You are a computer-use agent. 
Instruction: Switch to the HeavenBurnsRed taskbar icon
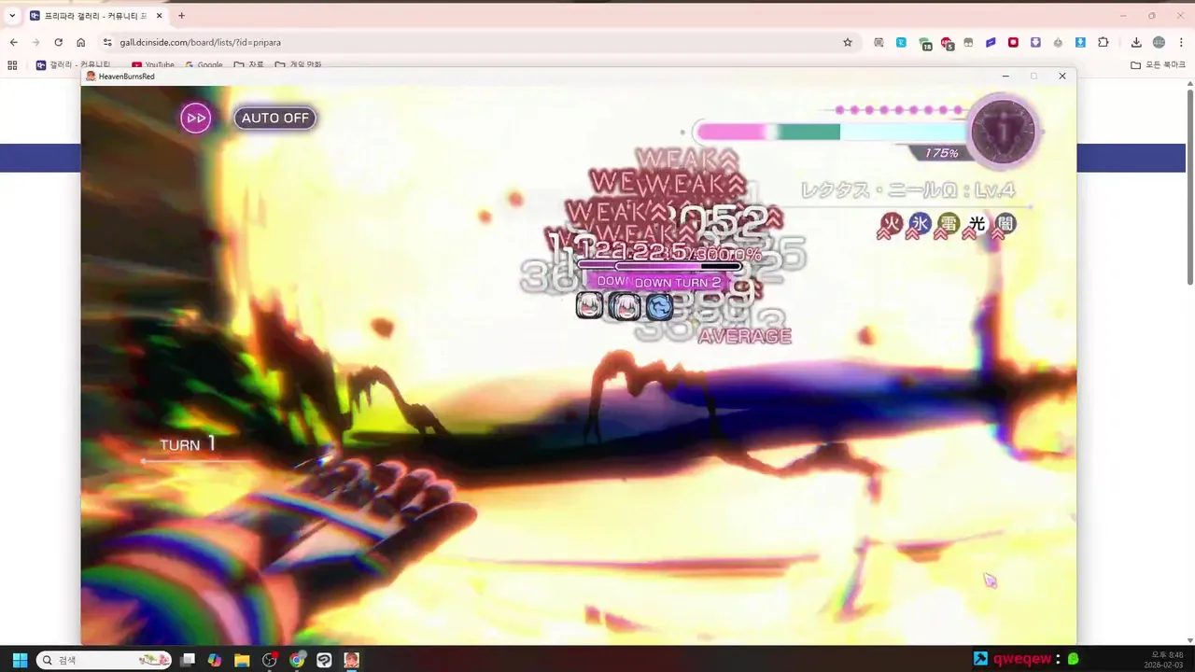coord(351,660)
